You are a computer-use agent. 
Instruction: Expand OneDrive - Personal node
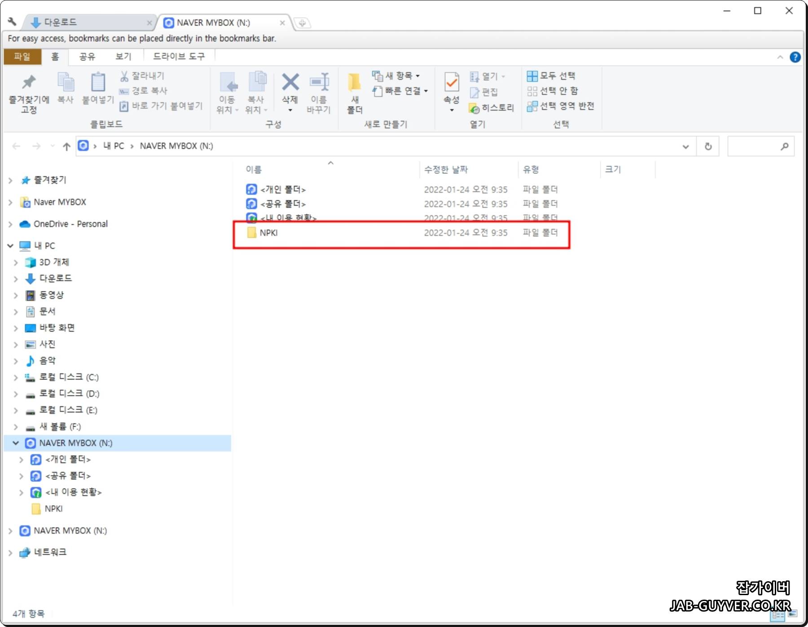[10, 224]
